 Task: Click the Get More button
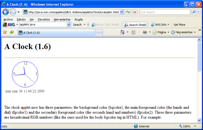click(179, 25)
